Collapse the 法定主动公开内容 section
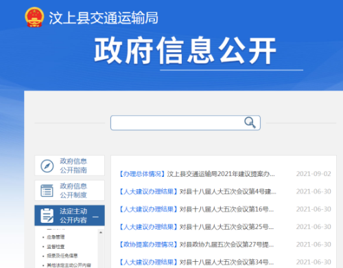Viewport: 343px width, 268px height. (95, 217)
